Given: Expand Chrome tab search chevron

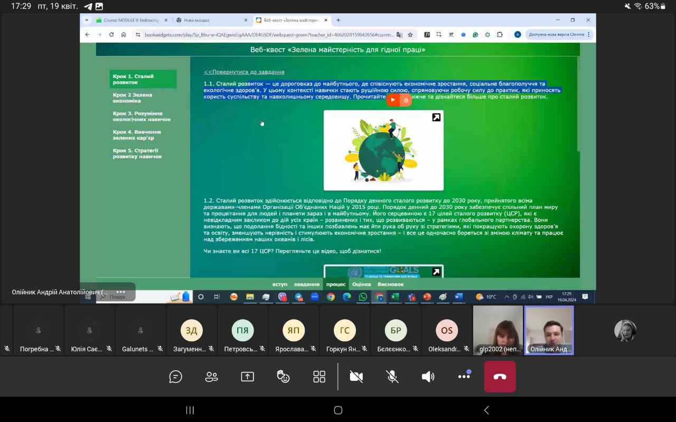Looking at the screenshot, I should (87, 20).
